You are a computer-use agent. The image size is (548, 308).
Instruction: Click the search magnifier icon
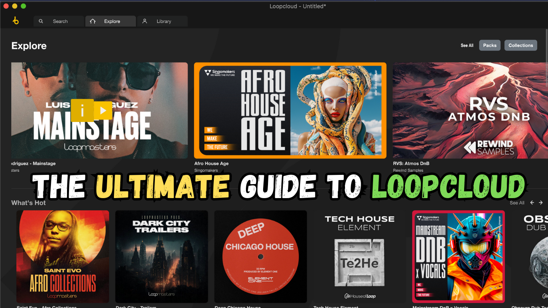(41, 21)
